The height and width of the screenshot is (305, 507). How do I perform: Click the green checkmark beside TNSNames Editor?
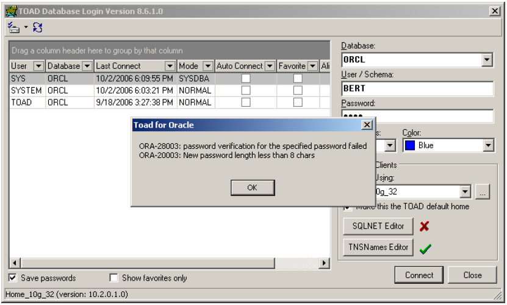(425, 248)
